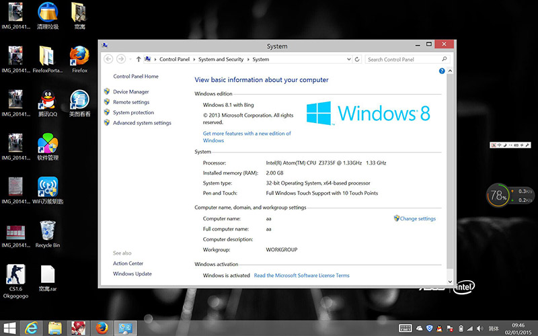Open the blue help question mark icon
Image resolution: width=538 pixels, height=336 pixels.
[442, 71]
